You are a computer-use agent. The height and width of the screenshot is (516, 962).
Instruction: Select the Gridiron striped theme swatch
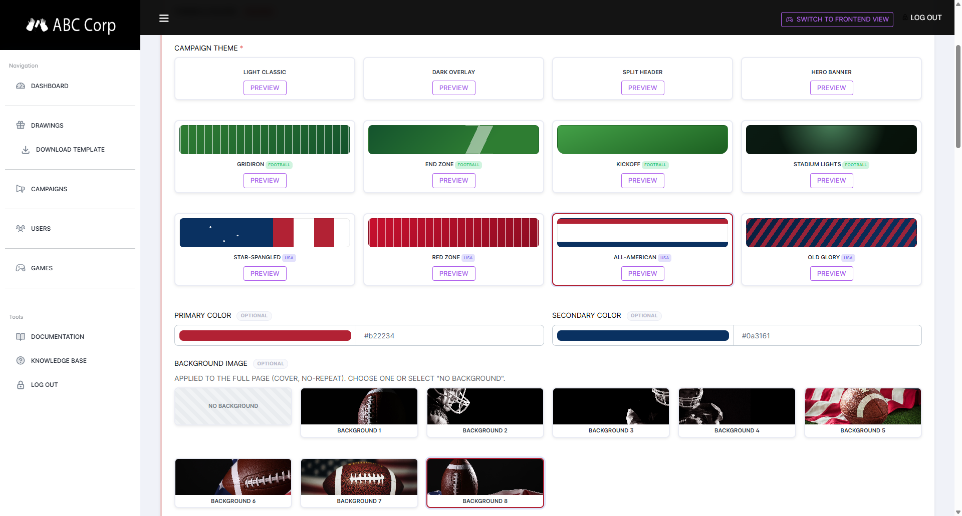tap(265, 140)
